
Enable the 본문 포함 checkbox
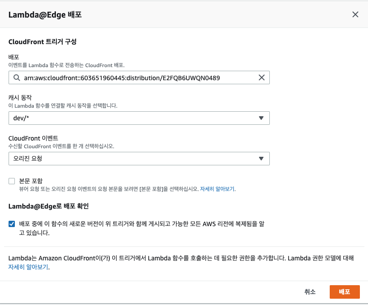(11, 181)
